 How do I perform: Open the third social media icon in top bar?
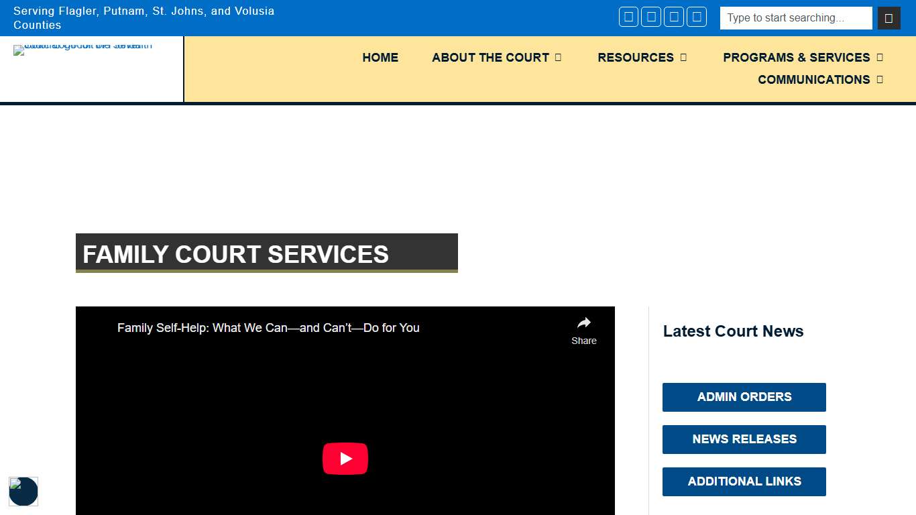(x=674, y=17)
